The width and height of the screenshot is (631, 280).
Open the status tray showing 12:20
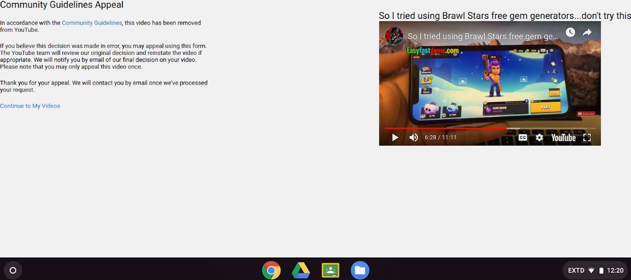595,271
